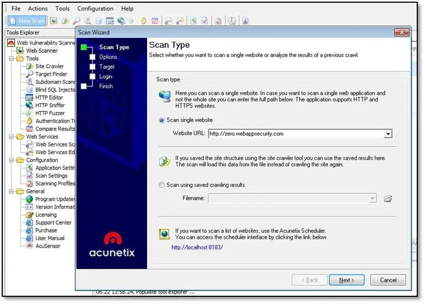Click the New Scan toolbar button
The image size is (425, 304).
[27, 21]
